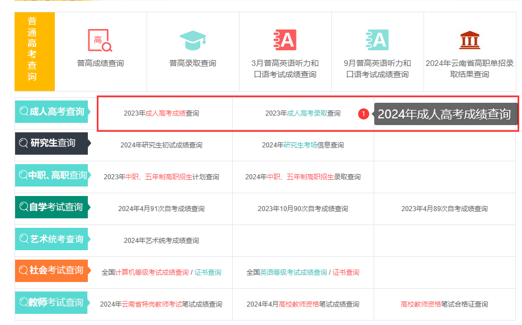Image resolution: width=522 pixels, height=325 pixels.
Task: Select the 中职、高职查询 category label
Action: [52, 175]
